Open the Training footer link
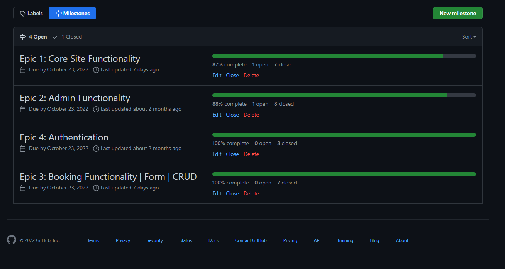Image resolution: width=505 pixels, height=269 pixels. tap(345, 240)
